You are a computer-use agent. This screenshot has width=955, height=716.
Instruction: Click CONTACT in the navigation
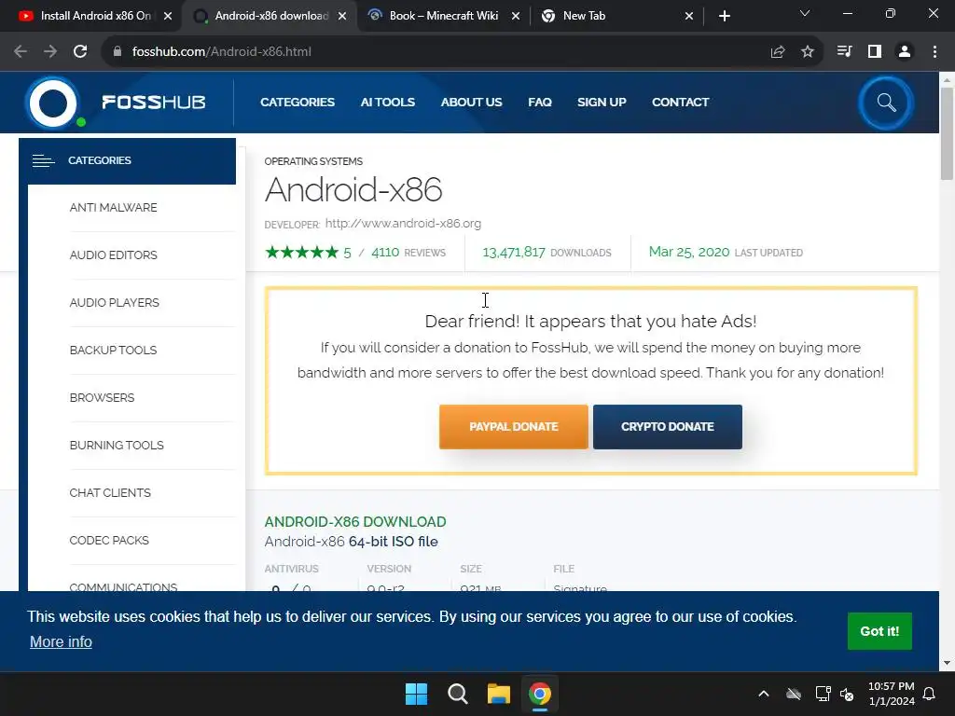coord(680,103)
